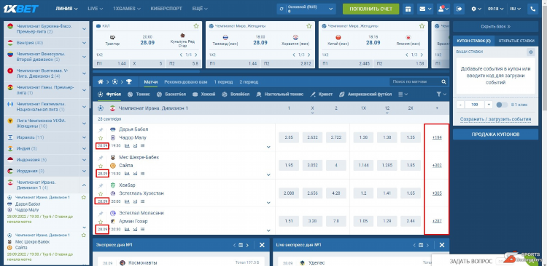Switch to the Открытые ставки tab
Image resolution: width=547 pixels, height=266 pixels.
[x=516, y=41]
